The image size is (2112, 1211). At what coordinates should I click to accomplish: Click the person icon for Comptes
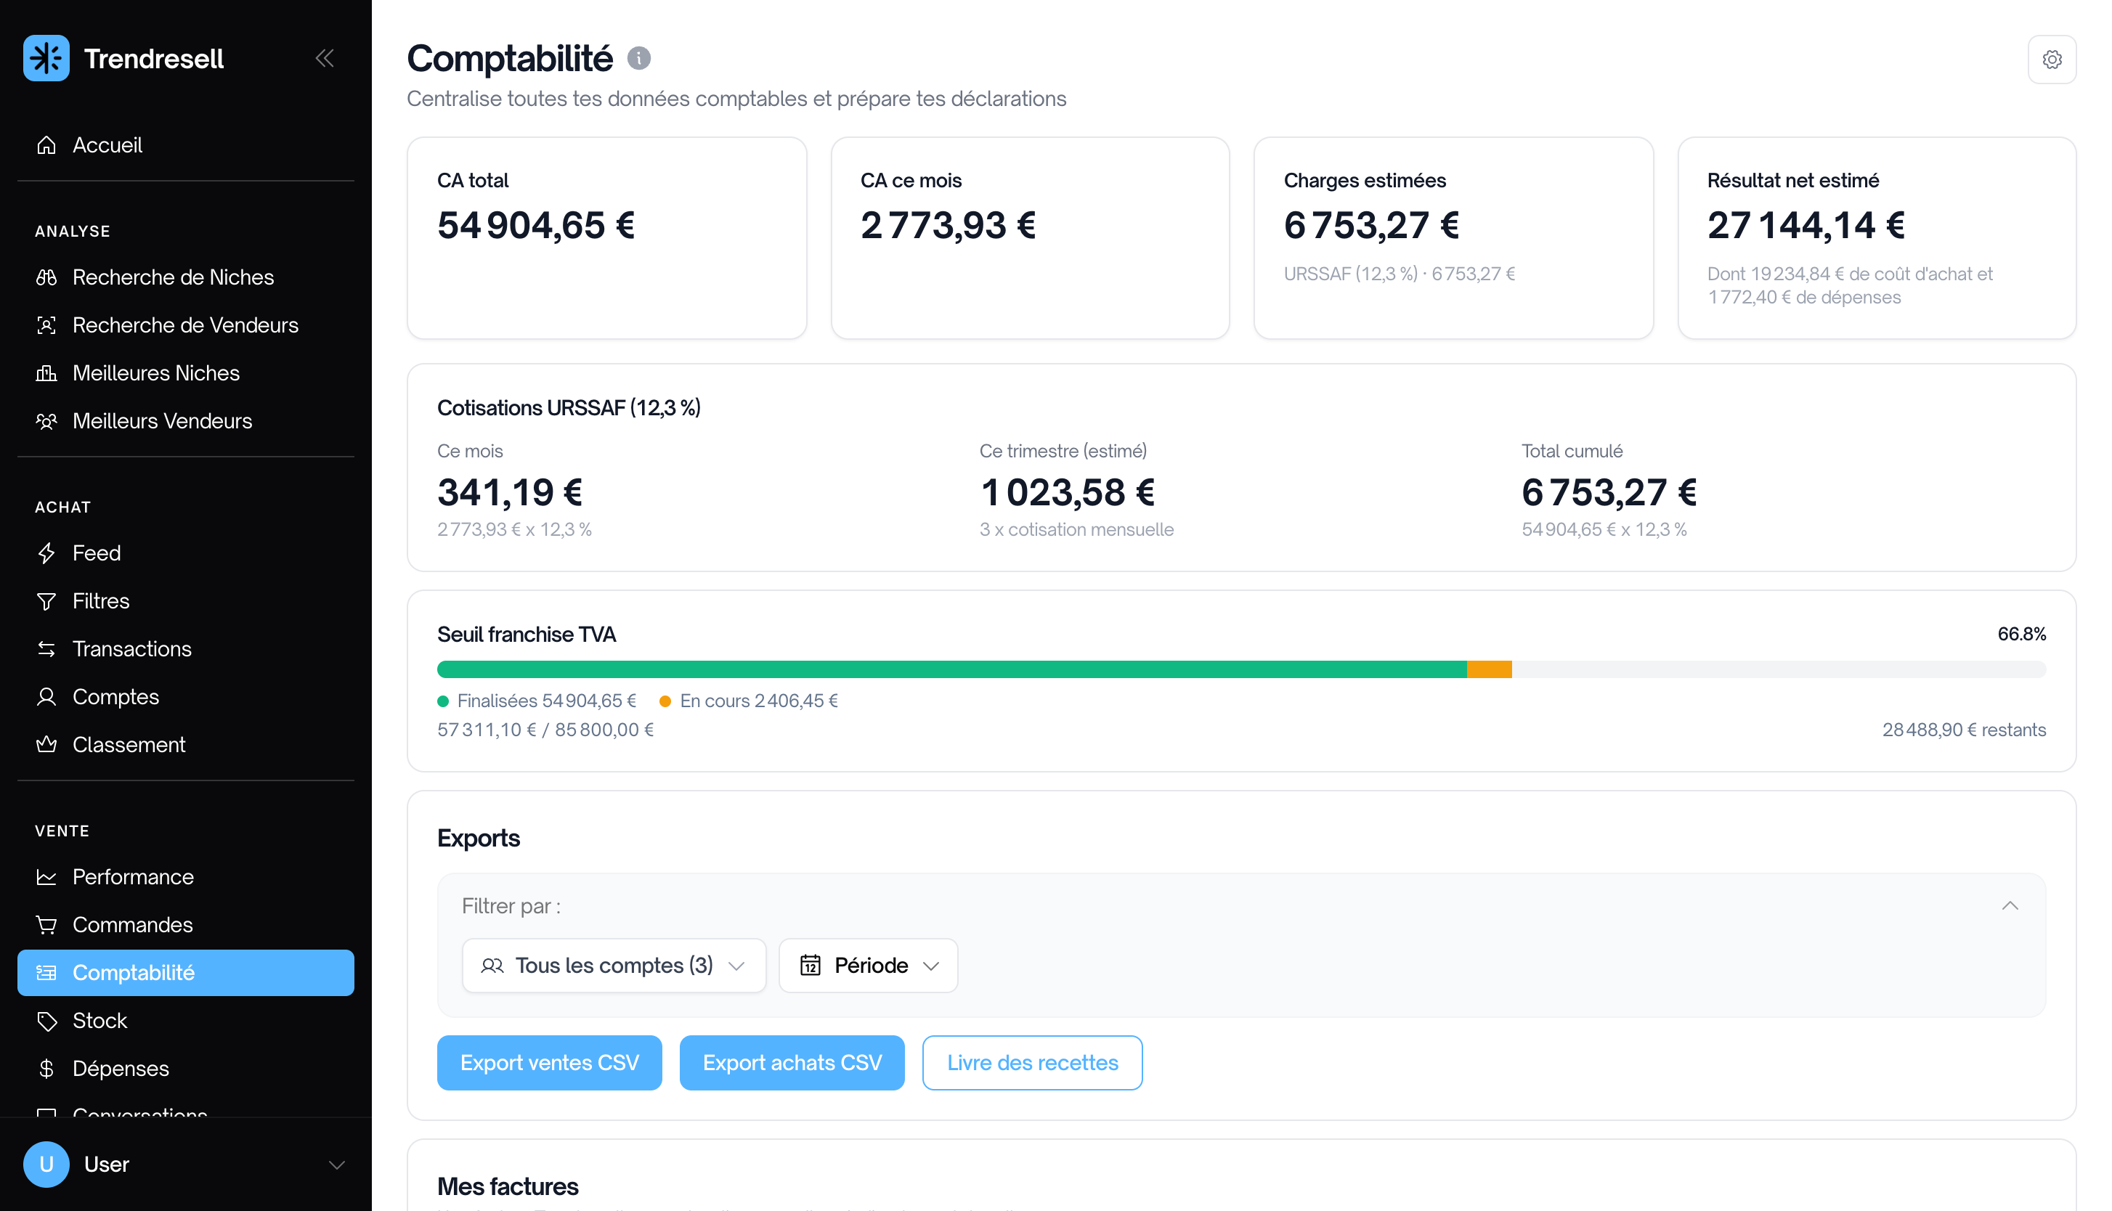pos(46,697)
